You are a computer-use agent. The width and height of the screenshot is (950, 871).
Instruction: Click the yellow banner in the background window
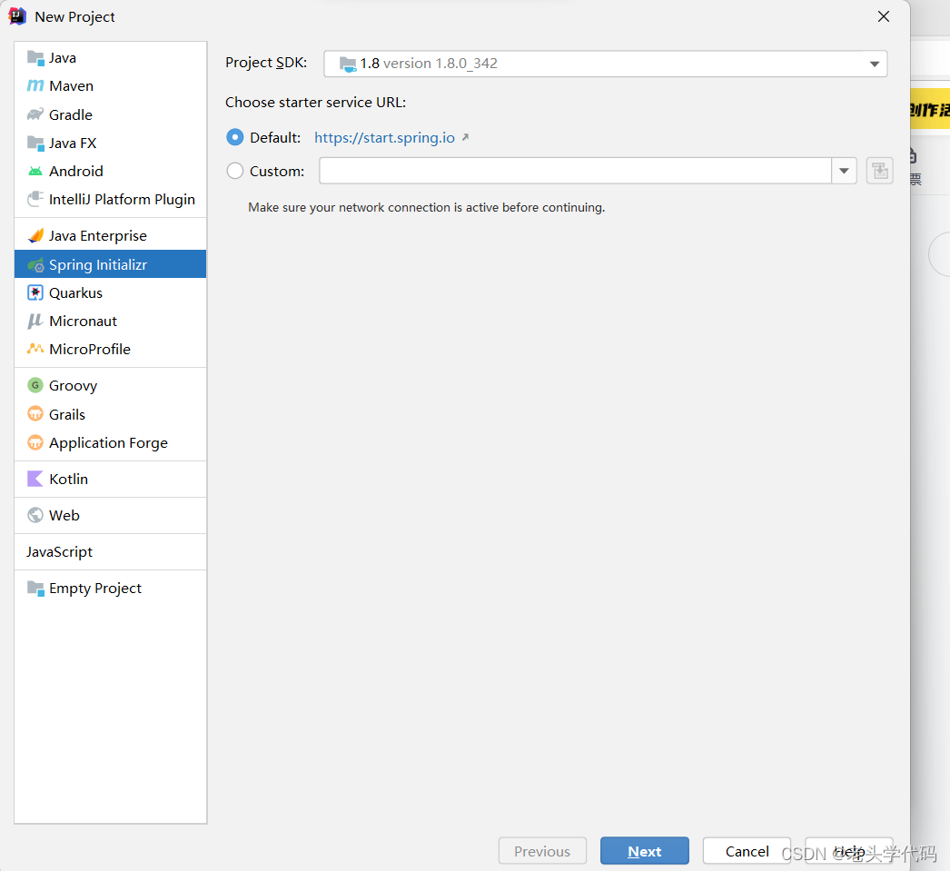930,108
